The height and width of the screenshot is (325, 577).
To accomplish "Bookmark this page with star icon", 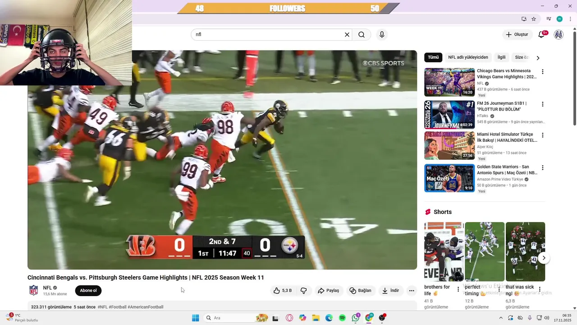I will (534, 19).
